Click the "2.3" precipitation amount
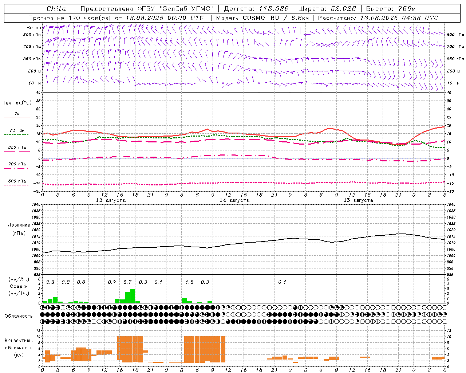Viewport: 466px width, 373px height. [x=50, y=282]
